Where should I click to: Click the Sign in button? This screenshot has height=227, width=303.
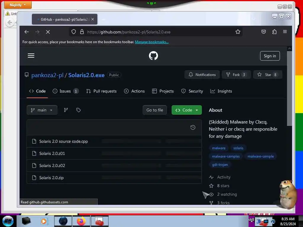coord(270,56)
